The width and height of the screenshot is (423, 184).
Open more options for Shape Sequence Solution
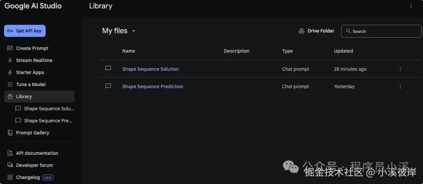click(400, 69)
